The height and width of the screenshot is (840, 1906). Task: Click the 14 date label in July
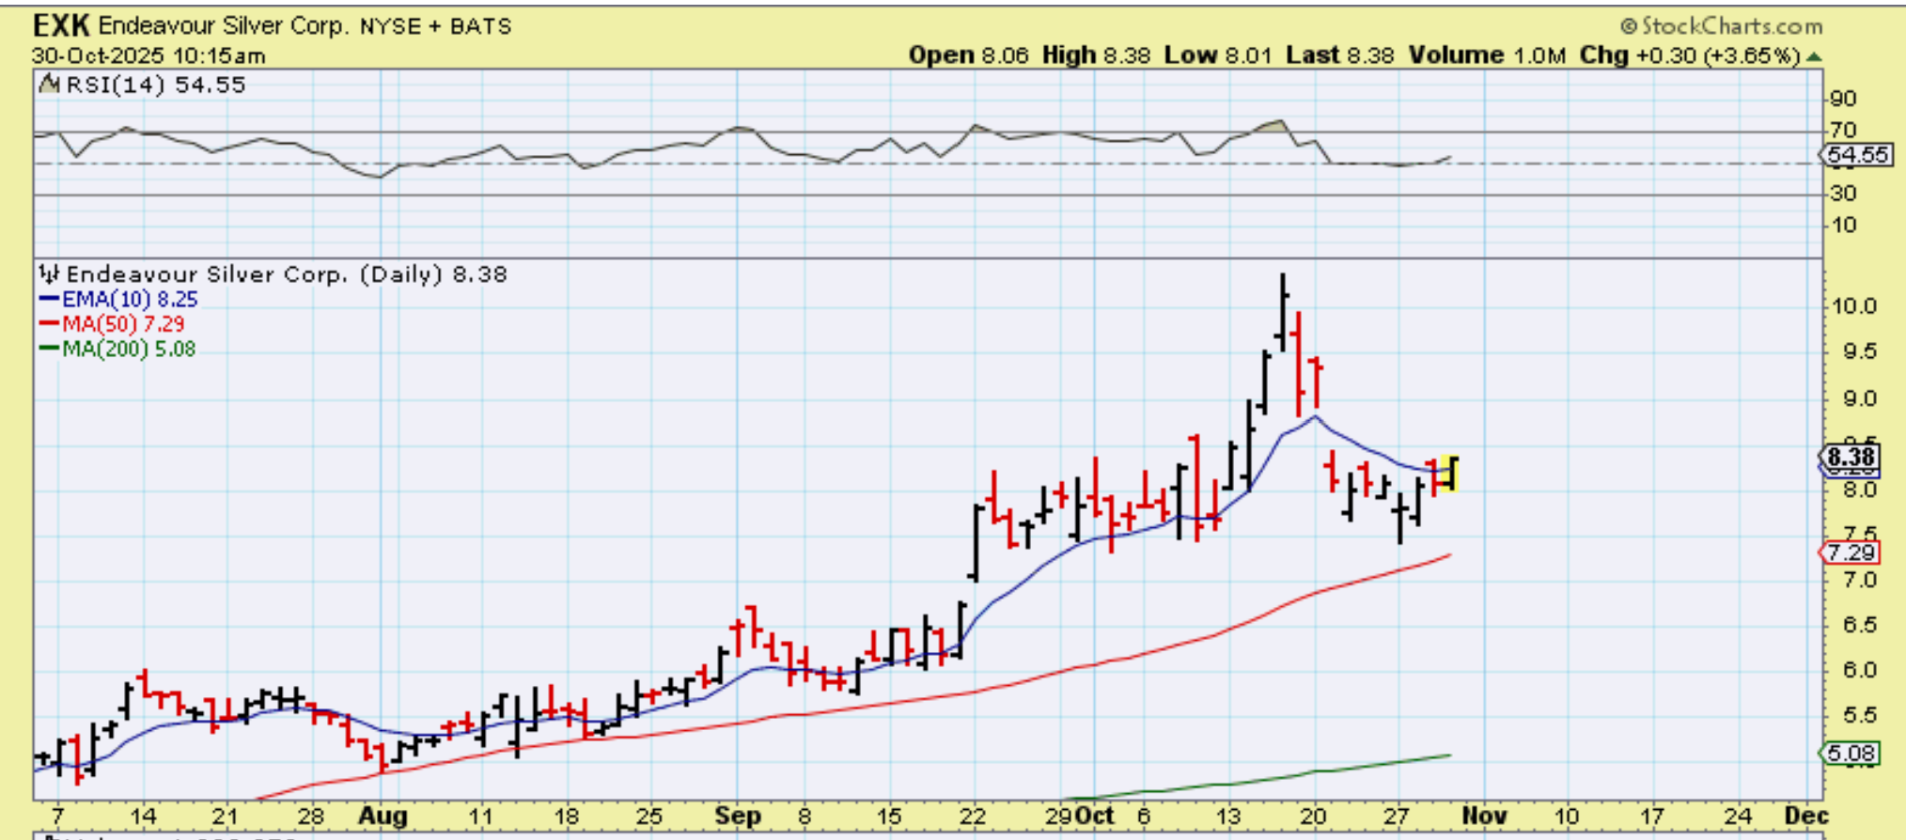click(143, 817)
